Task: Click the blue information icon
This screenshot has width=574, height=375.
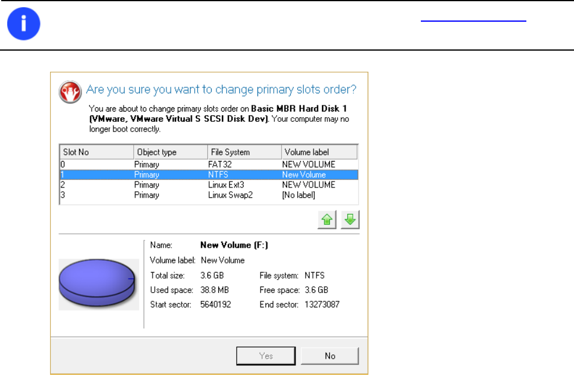Action: click(24, 24)
